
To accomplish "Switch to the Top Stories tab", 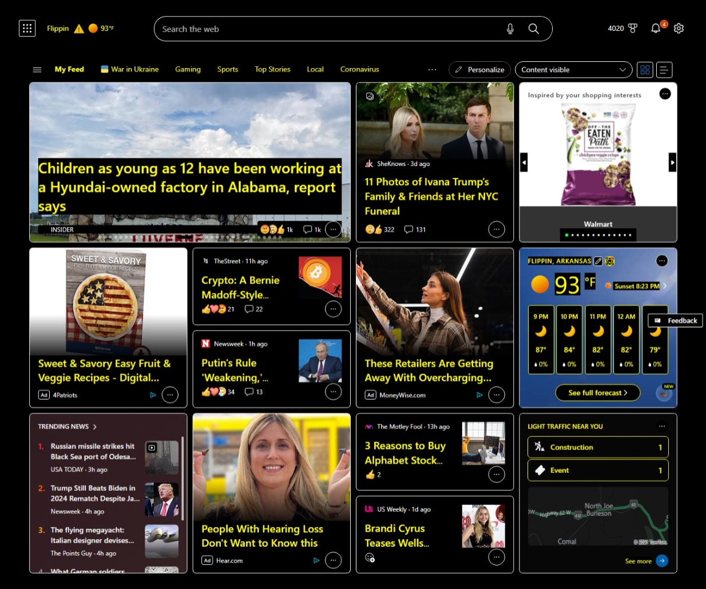I will pyautogui.click(x=272, y=69).
